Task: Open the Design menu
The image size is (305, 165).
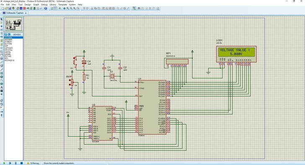Action: 28,5
